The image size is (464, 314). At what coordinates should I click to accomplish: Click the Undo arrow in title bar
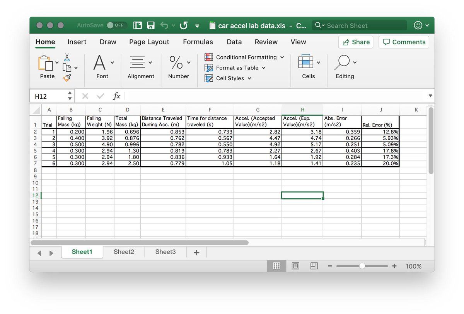click(164, 25)
